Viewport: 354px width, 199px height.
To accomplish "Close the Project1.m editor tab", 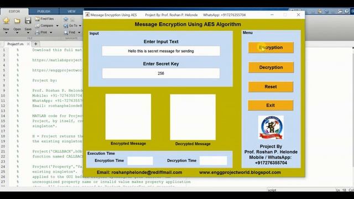I will (x=28, y=44).
